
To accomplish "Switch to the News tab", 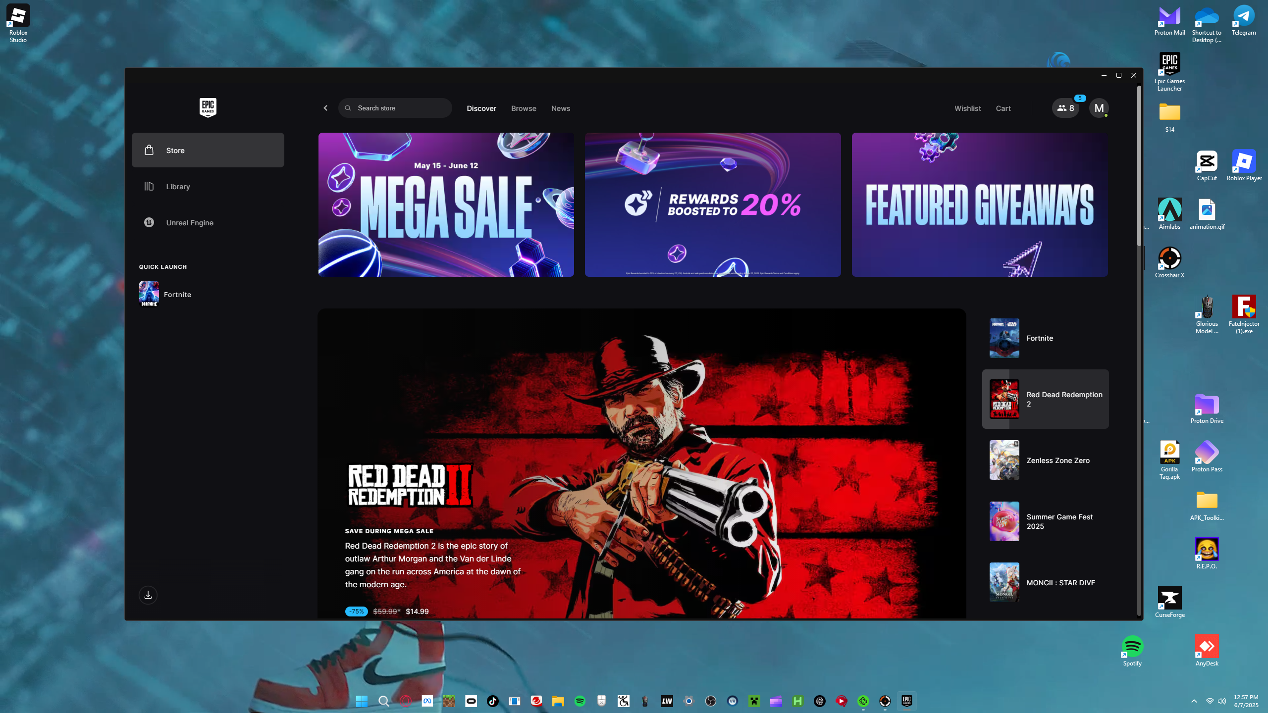I will pyautogui.click(x=560, y=108).
